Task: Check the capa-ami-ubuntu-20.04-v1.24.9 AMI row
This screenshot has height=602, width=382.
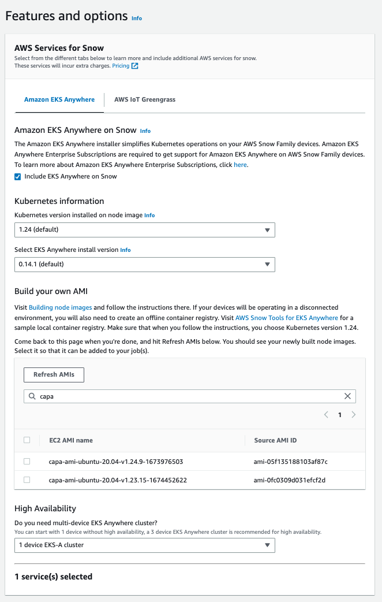Action: click(x=26, y=462)
